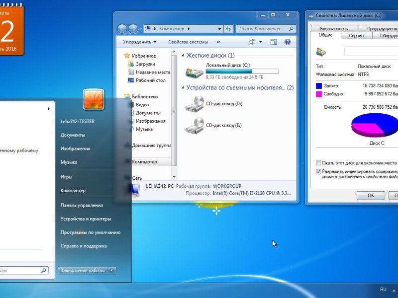
Task: Click the user picture flower thumbnail
Action: pos(94,99)
